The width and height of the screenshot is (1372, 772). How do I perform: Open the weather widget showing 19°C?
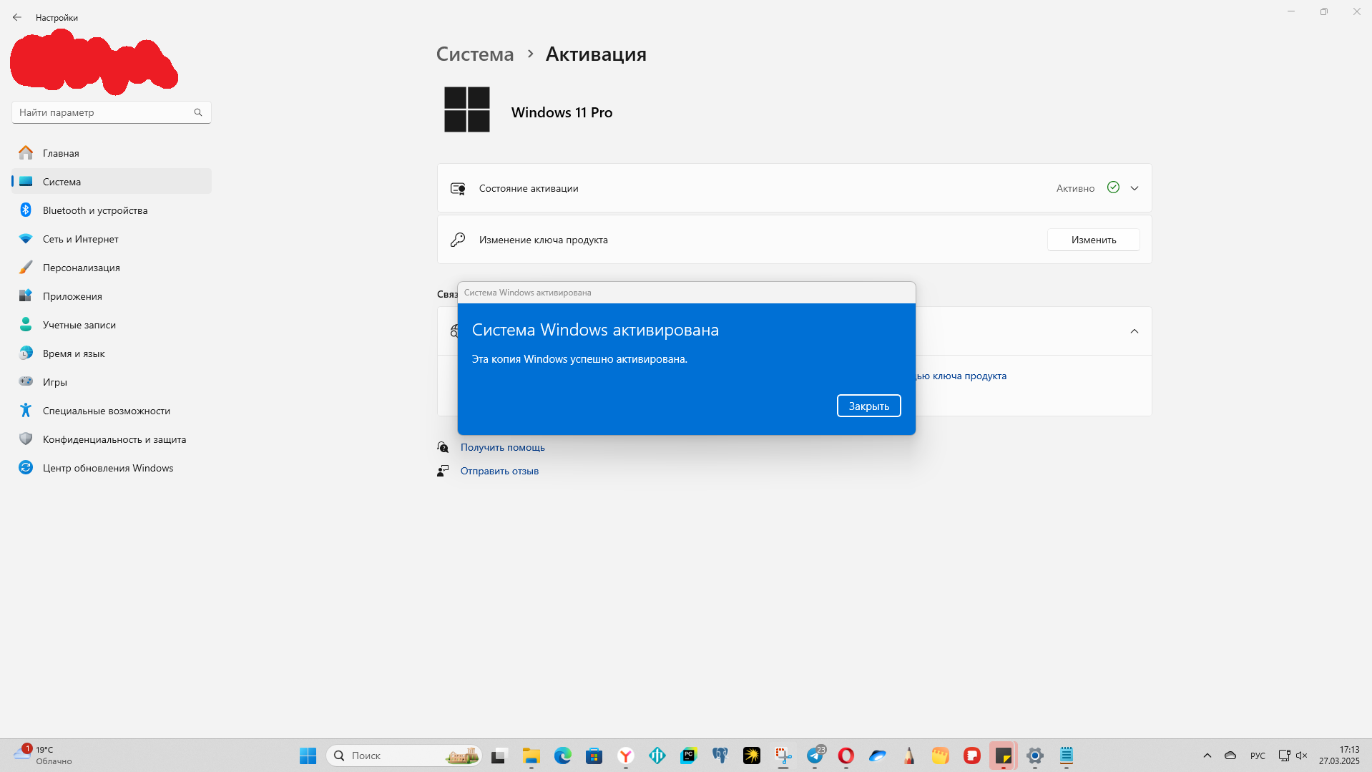click(44, 756)
